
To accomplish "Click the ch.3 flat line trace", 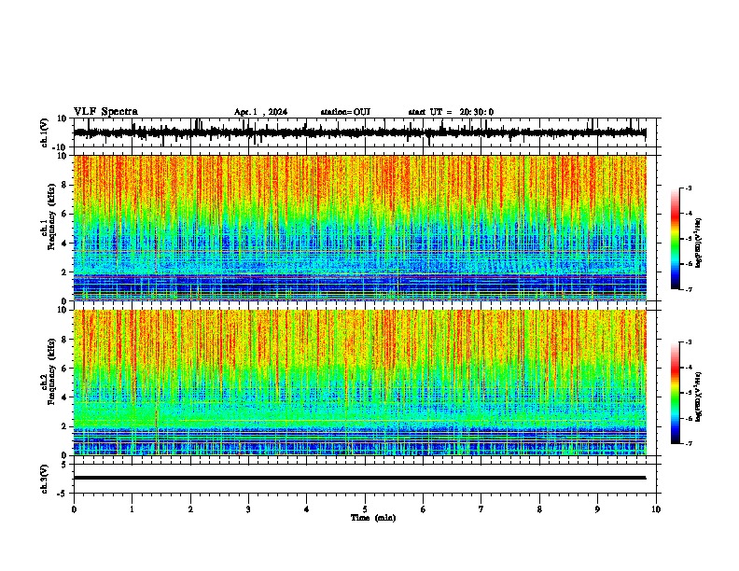I will 359,478.
